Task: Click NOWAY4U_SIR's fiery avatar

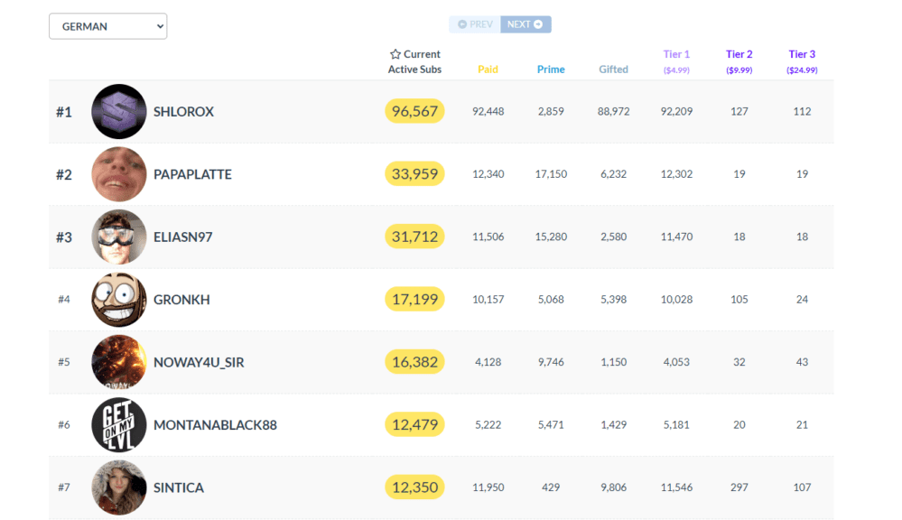Action: click(x=119, y=362)
